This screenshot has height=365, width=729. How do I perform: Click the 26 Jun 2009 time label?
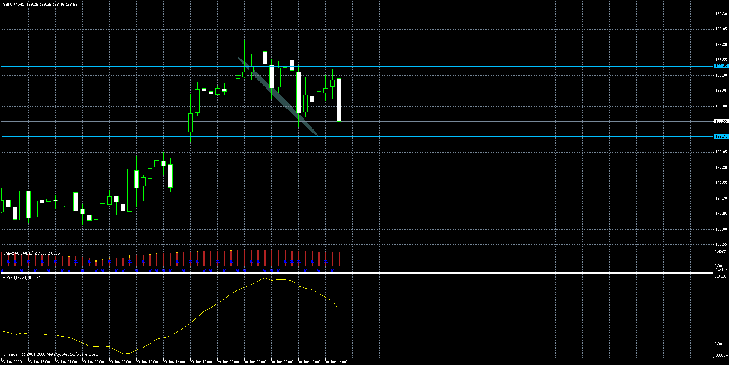click(x=11, y=362)
